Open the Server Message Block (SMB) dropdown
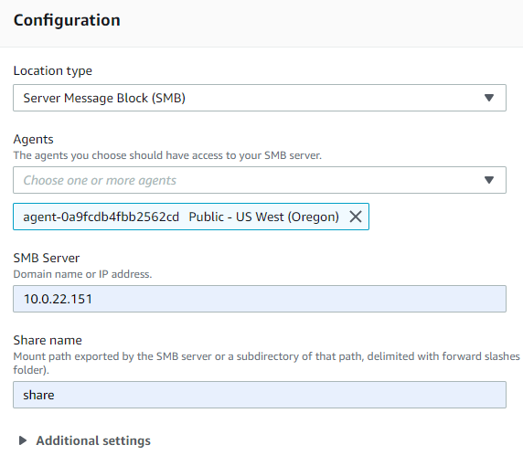 click(260, 98)
